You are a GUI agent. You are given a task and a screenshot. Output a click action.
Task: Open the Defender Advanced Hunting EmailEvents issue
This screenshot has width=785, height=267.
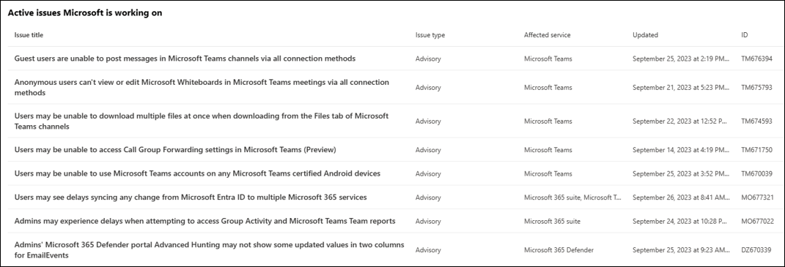[210, 250]
